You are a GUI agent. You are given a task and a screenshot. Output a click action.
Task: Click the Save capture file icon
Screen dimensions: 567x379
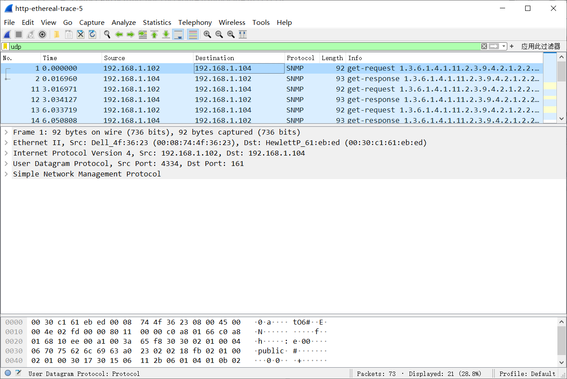[69, 34]
